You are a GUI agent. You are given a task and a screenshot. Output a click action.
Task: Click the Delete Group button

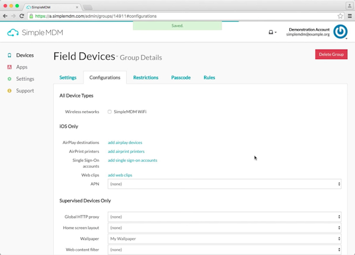point(331,54)
